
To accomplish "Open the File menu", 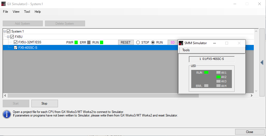I will coord(5,12).
